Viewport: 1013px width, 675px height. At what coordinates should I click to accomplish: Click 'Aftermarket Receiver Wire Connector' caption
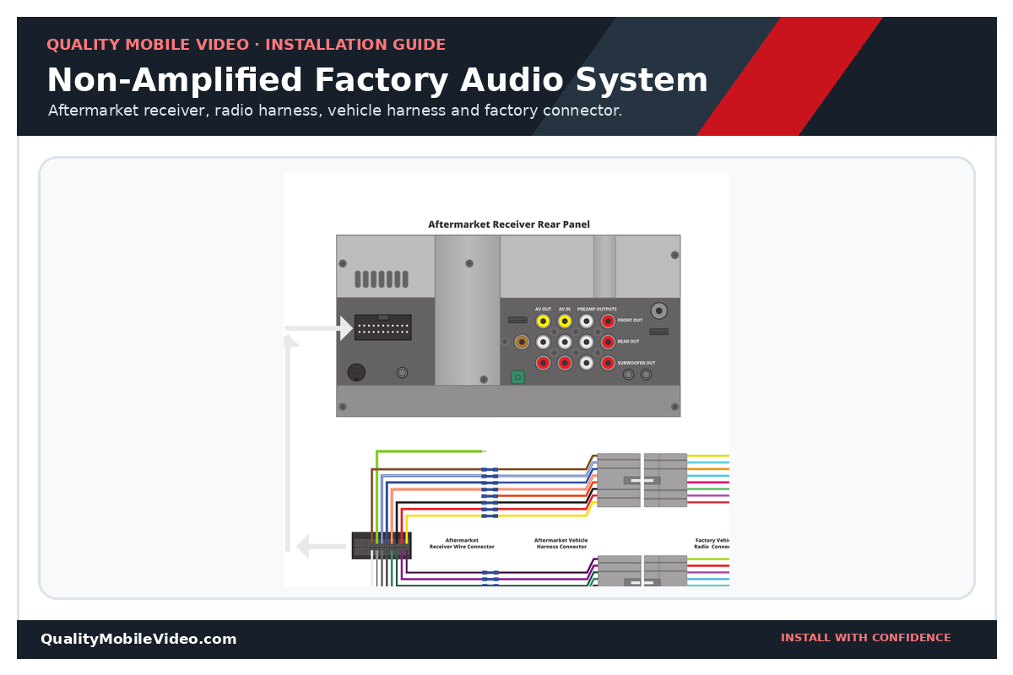(462, 543)
